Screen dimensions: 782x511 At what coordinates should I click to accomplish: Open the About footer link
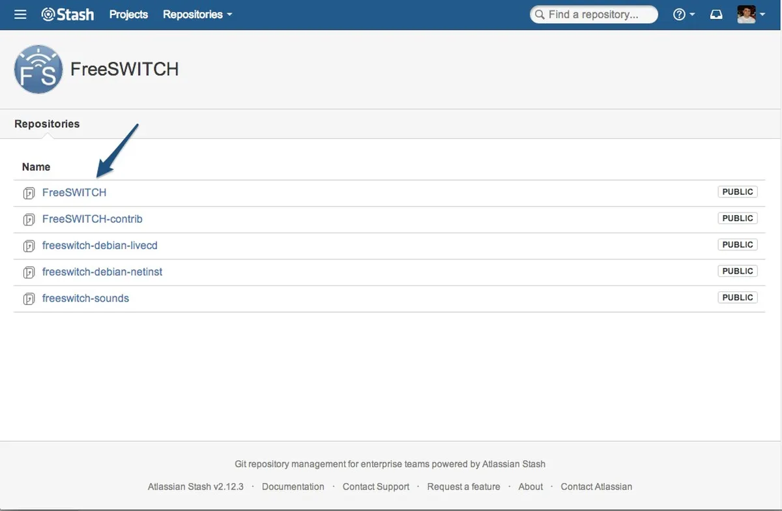pyautogui.click(x=530, y=486)
